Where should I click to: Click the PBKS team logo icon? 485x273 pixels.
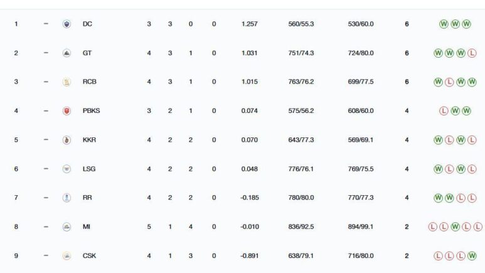point(67,111)
